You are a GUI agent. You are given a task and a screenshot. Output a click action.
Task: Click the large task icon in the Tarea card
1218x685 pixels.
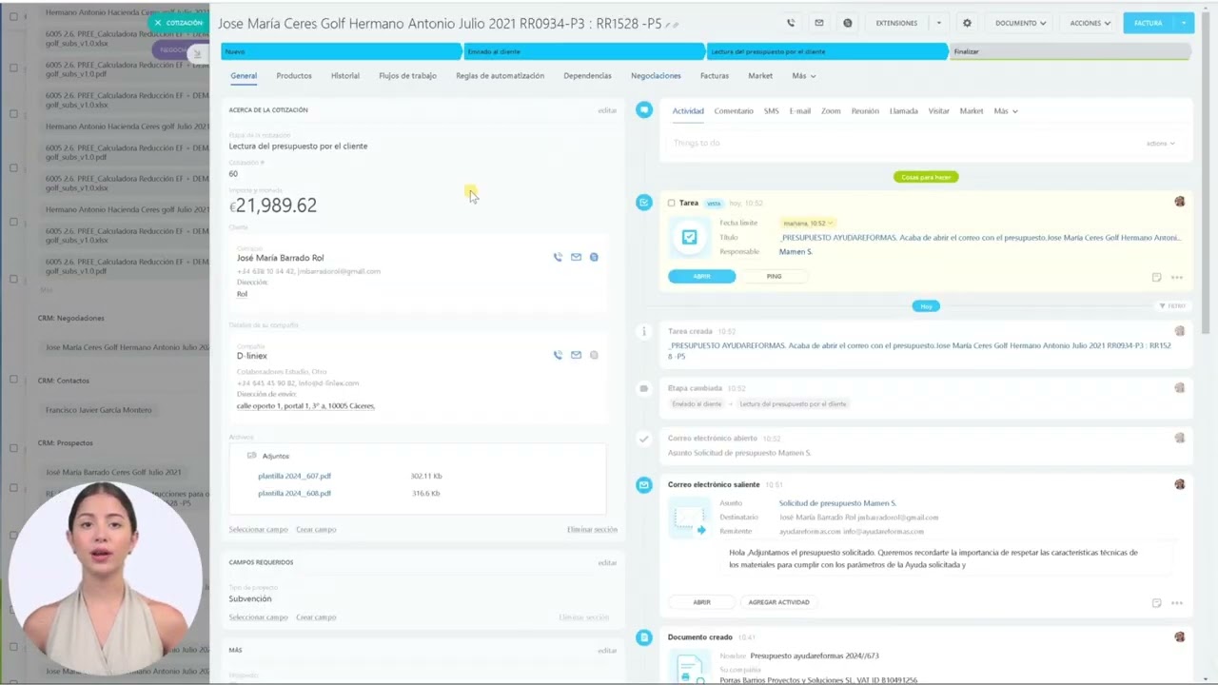690,238
